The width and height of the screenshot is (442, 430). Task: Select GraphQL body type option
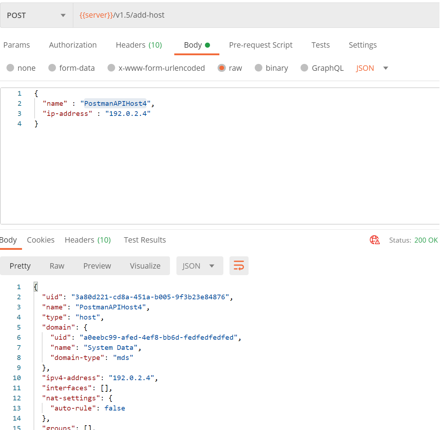[305, 68]
